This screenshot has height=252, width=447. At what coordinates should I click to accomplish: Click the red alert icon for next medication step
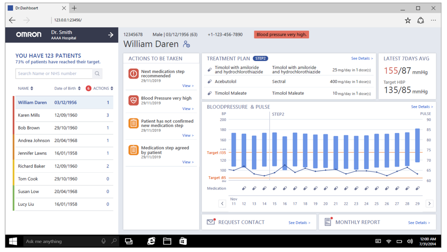(133, 74)
